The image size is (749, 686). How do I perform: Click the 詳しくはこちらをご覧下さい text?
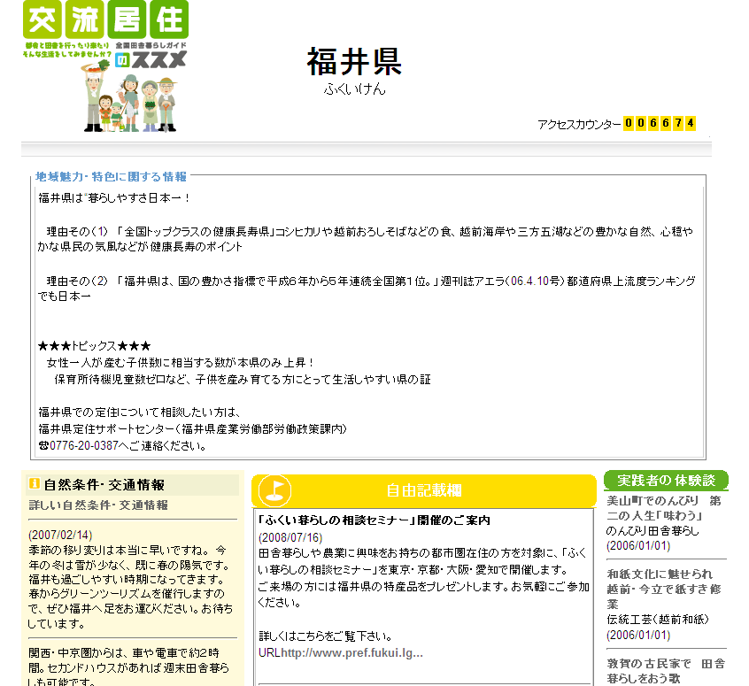[325, 636]
